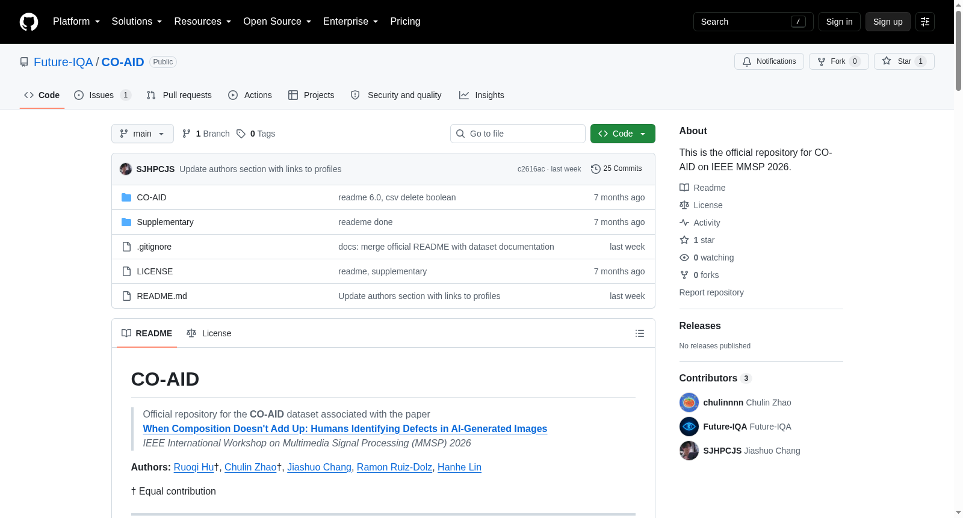963x518 pixels.
Task: Open Future-IQA contributor avatar
Action: (x=689, y=427)
